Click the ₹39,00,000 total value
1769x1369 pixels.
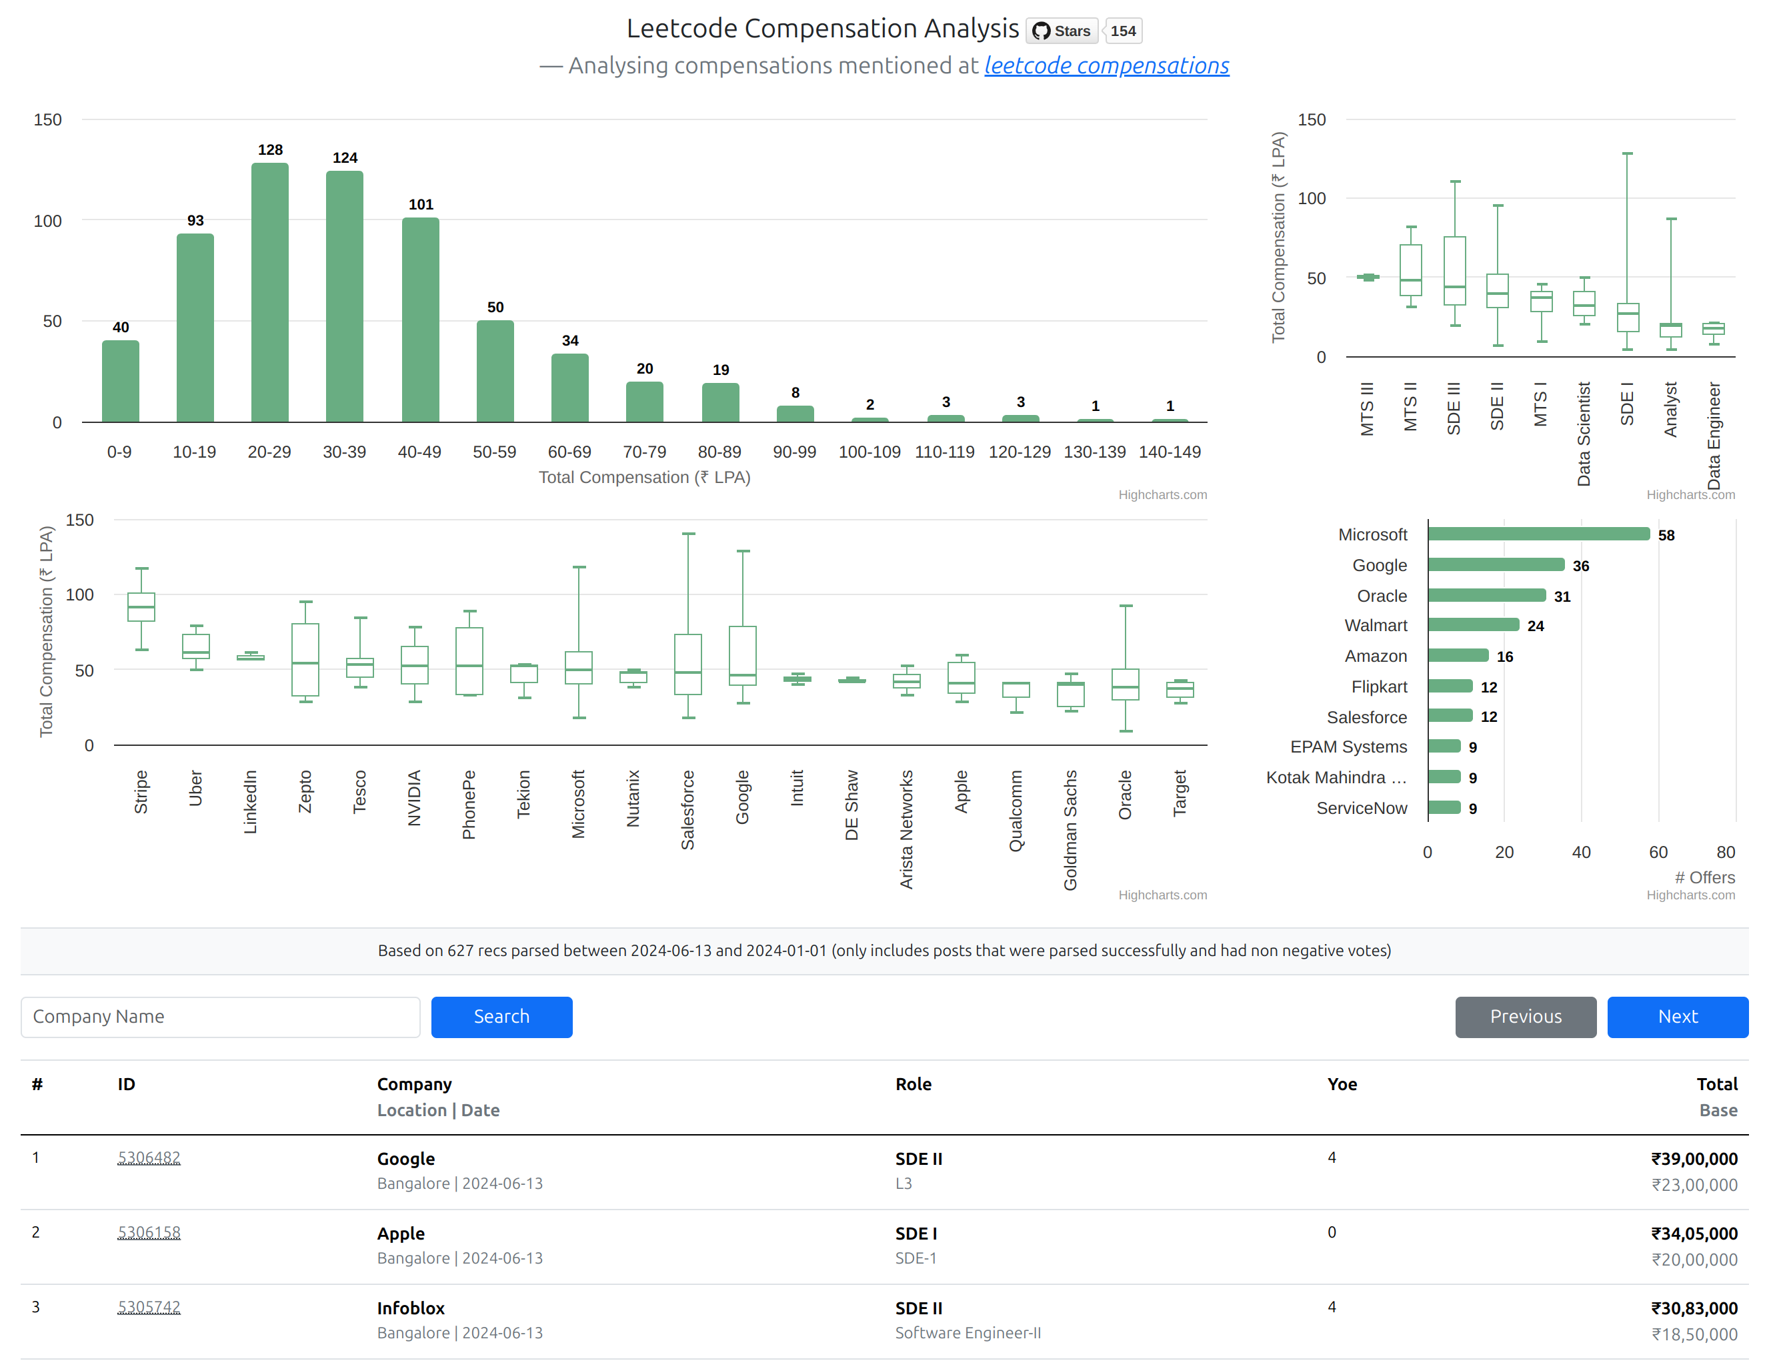click(x=1694, y=1158)
